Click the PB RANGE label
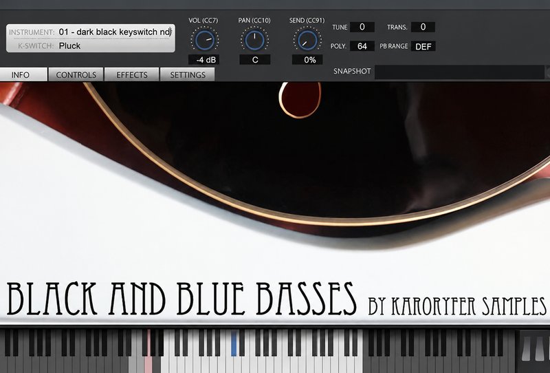 (x=393, y=46)
